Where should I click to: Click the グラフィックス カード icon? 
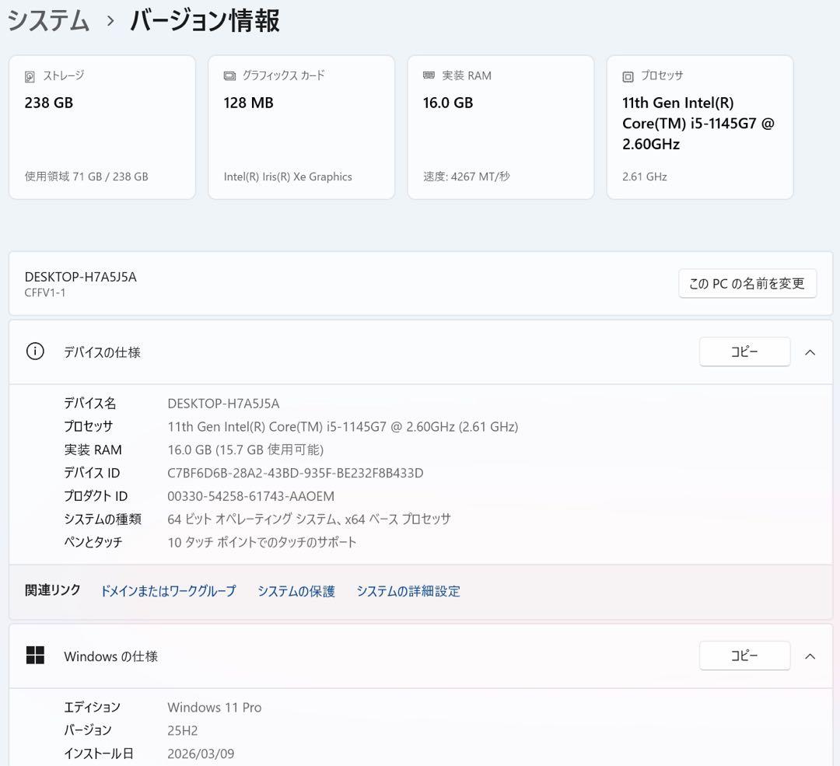coord(228,75)
